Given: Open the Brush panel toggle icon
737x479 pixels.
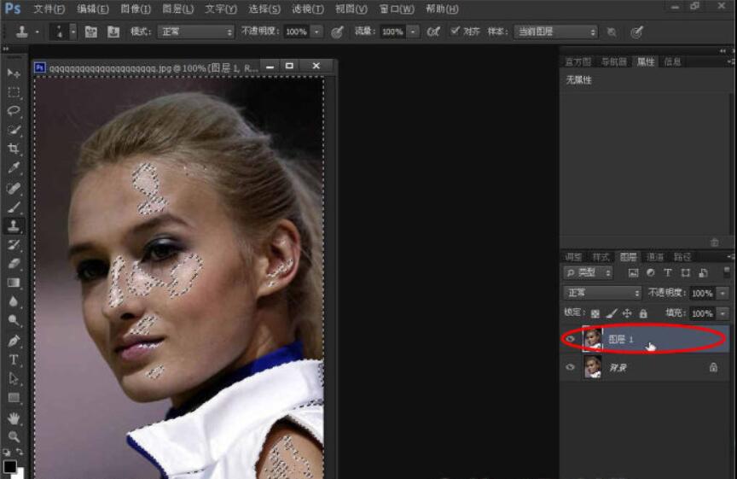Looking at the screenshot, I should 90,32.
